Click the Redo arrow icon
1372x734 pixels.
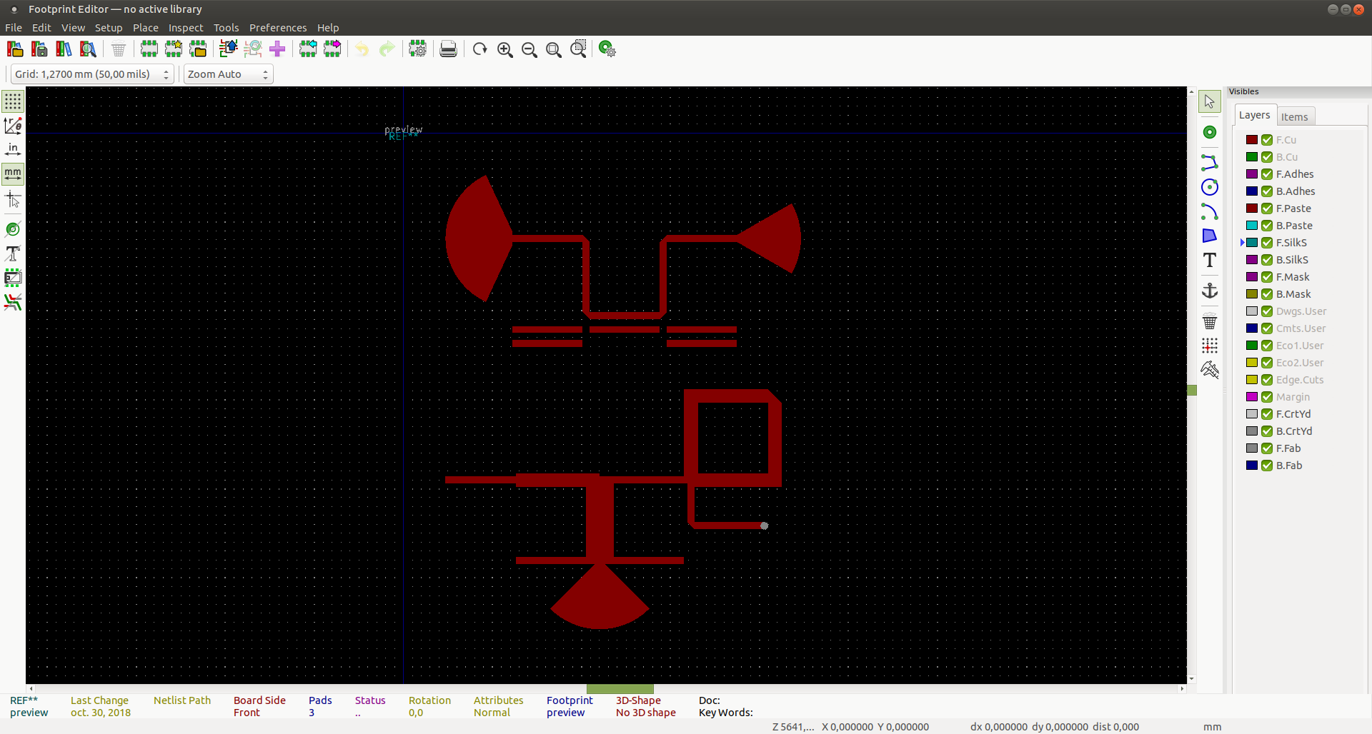[387, 49]
